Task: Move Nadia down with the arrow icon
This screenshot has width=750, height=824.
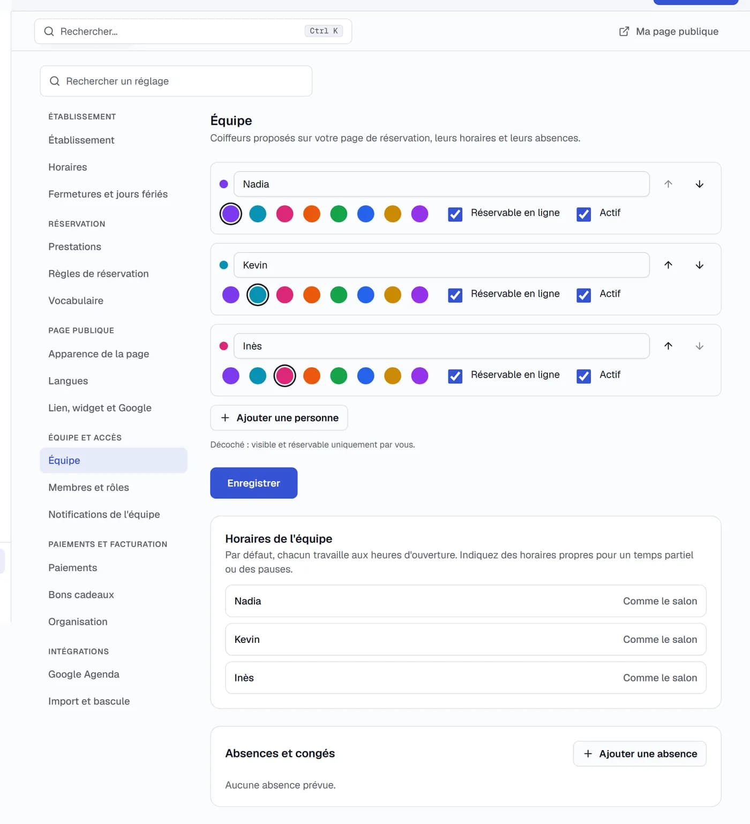Action: pos(699,184)
